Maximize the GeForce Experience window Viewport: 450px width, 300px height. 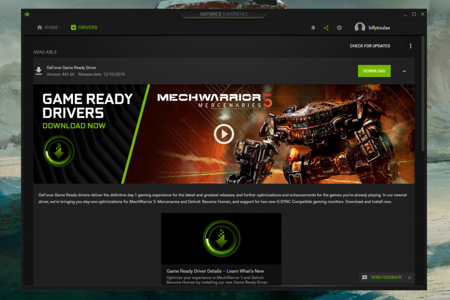414,14
